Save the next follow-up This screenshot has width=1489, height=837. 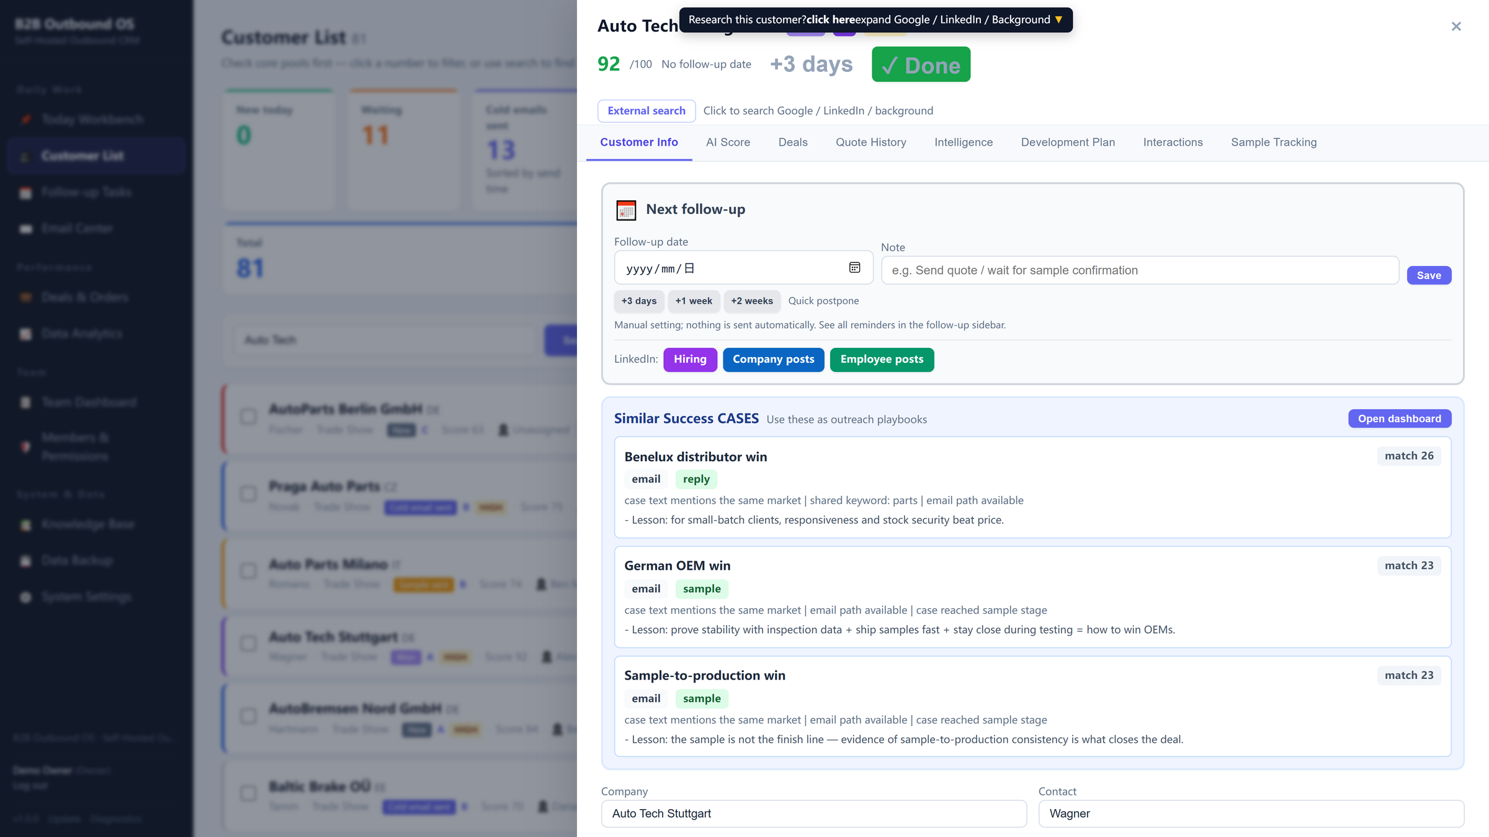pyautogui.click(x=1429, y=275)
